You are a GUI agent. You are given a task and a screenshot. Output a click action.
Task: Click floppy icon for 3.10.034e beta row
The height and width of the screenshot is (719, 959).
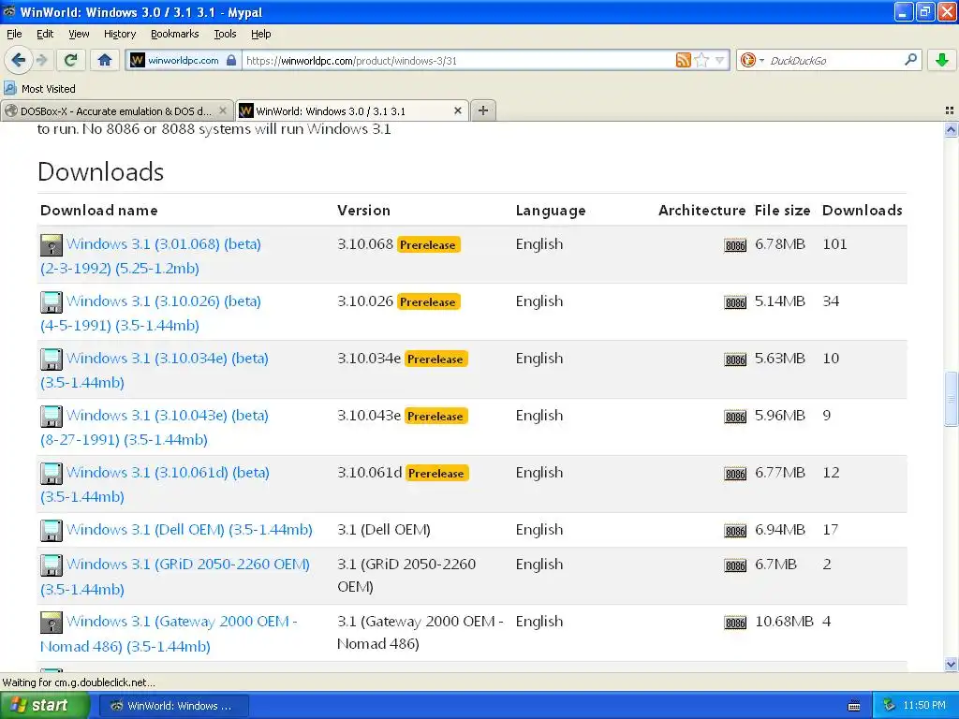click(x=52, y=359)
